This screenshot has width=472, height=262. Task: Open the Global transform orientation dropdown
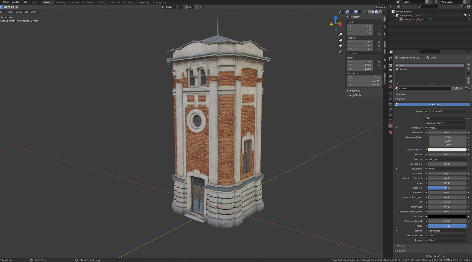point(169,7)
